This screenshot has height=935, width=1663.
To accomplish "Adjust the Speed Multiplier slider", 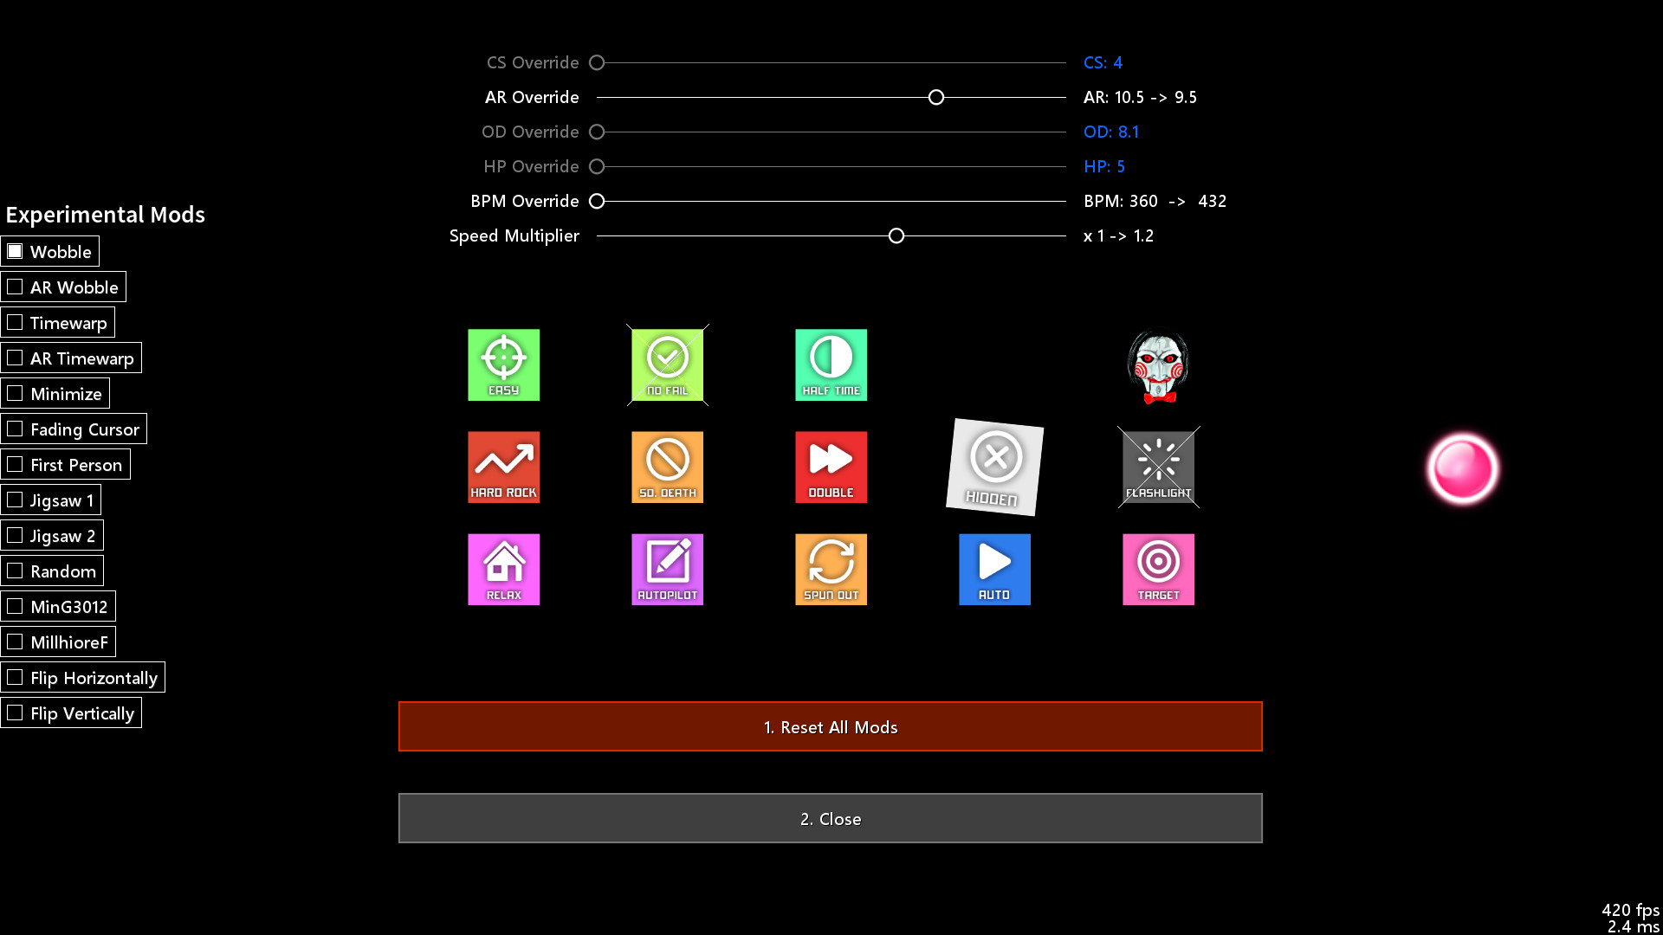I will coord(896,235).
